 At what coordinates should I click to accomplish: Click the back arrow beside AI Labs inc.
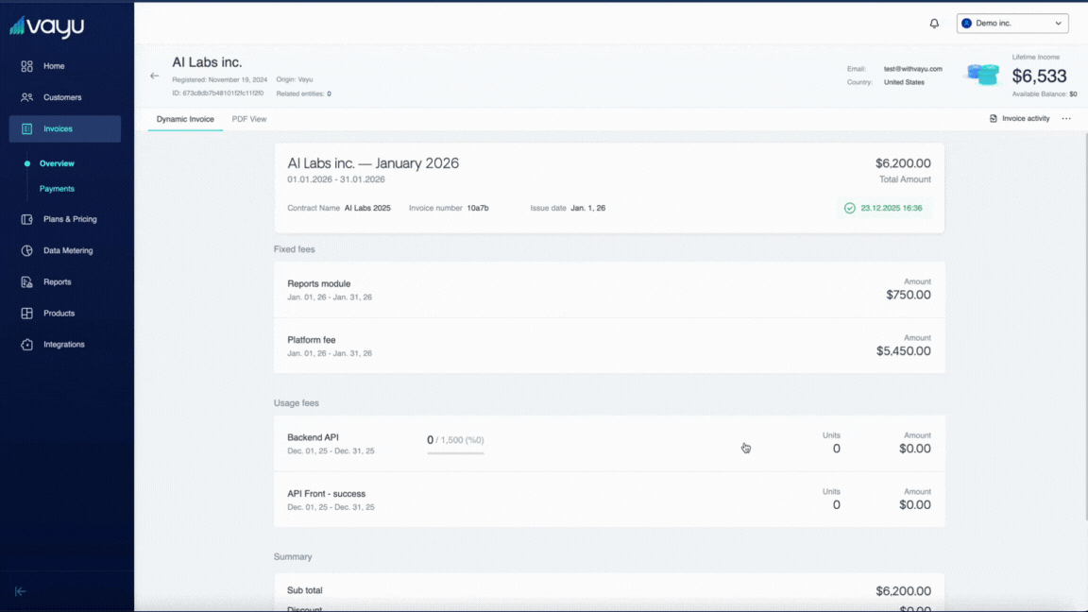pyautogui.click(x=155, y=76)
